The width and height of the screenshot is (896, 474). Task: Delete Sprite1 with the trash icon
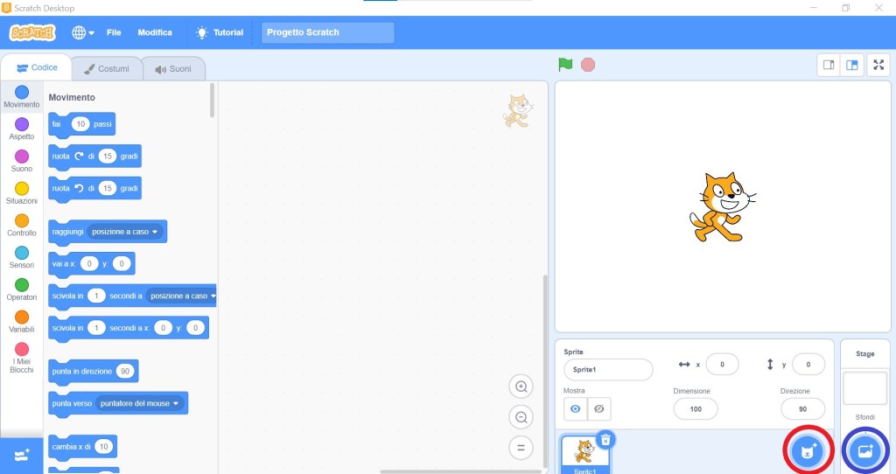tap(605, 440)
